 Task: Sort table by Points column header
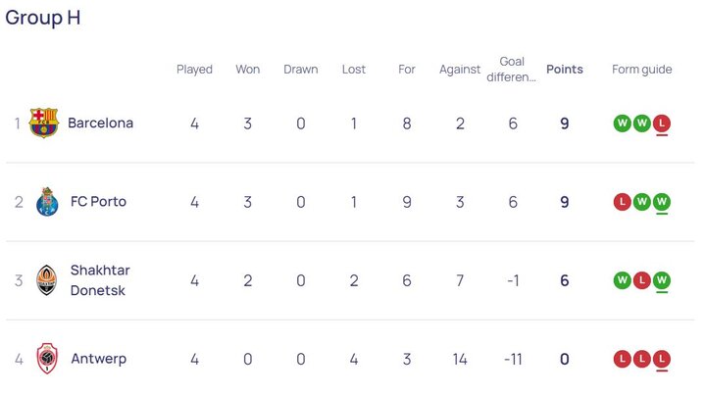(564, 70)
